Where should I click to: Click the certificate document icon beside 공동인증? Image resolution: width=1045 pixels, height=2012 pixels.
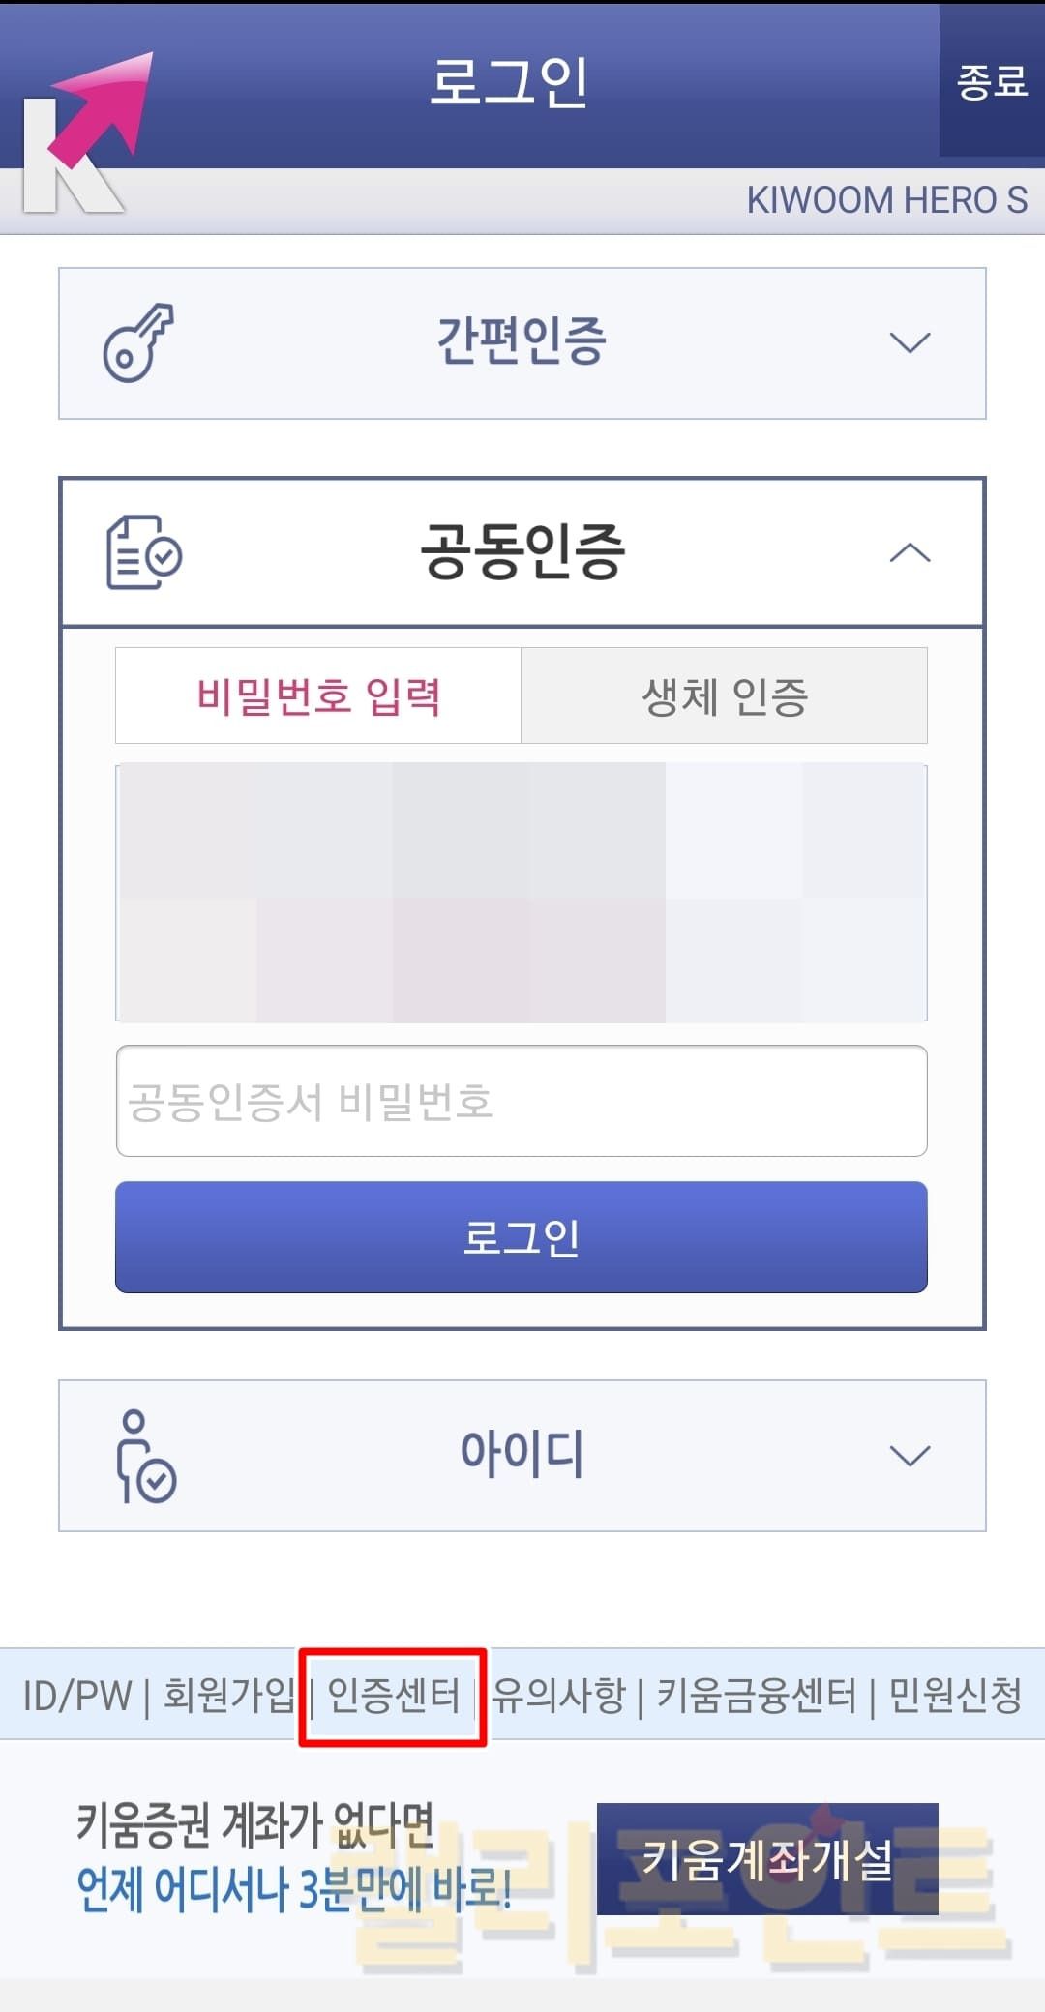click(143, 552)
